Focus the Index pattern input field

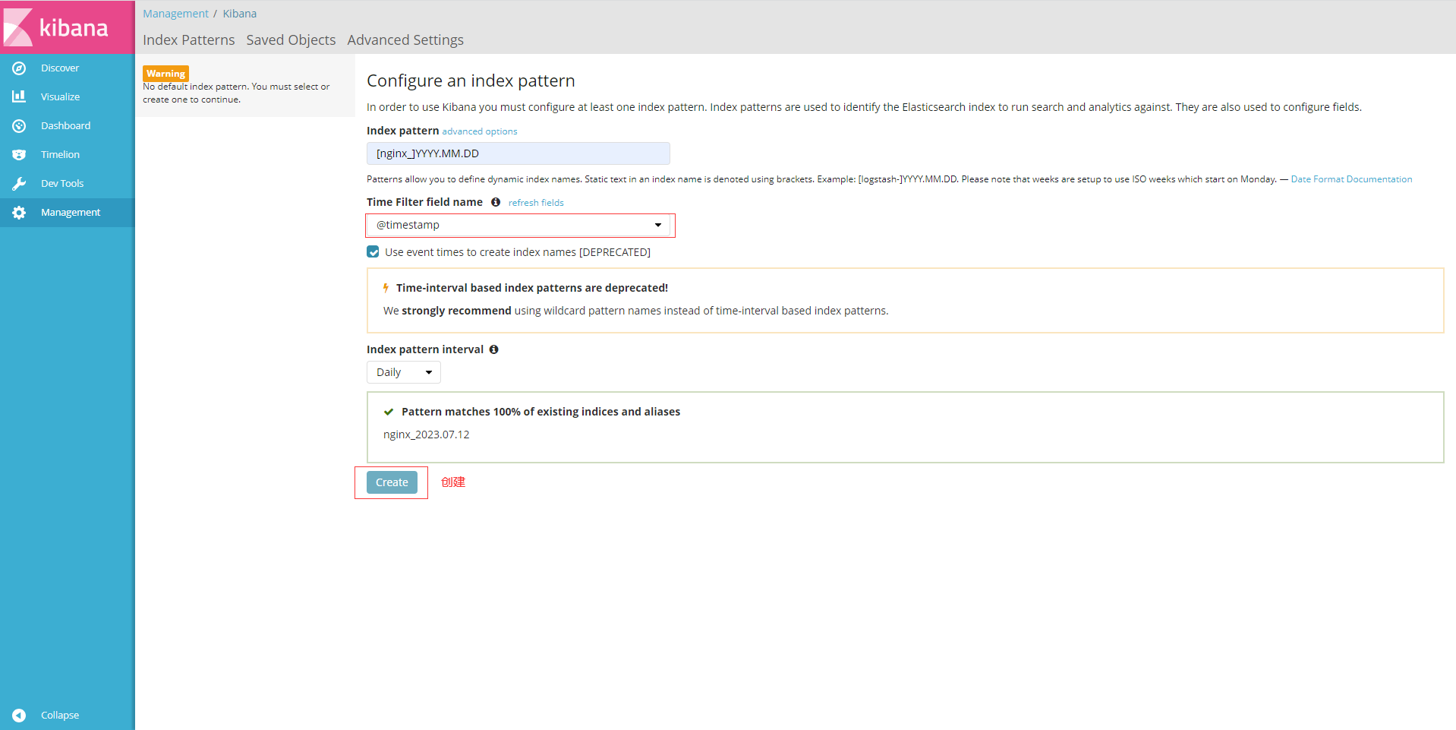coord(518,153)
